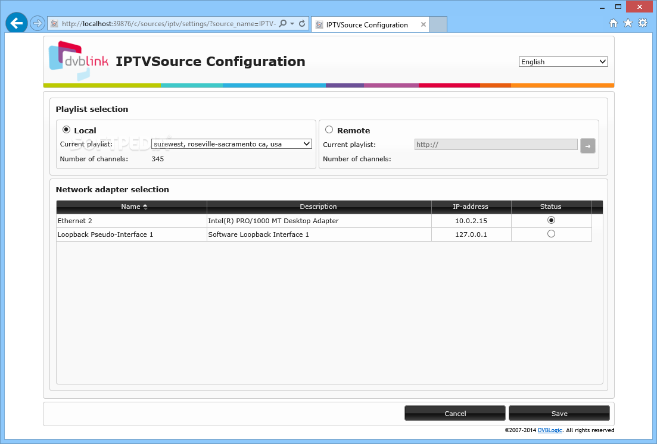Viewport: 657px width, 444px height.
Task: Select the Local playlist radio button
Action: click(66, 129)
